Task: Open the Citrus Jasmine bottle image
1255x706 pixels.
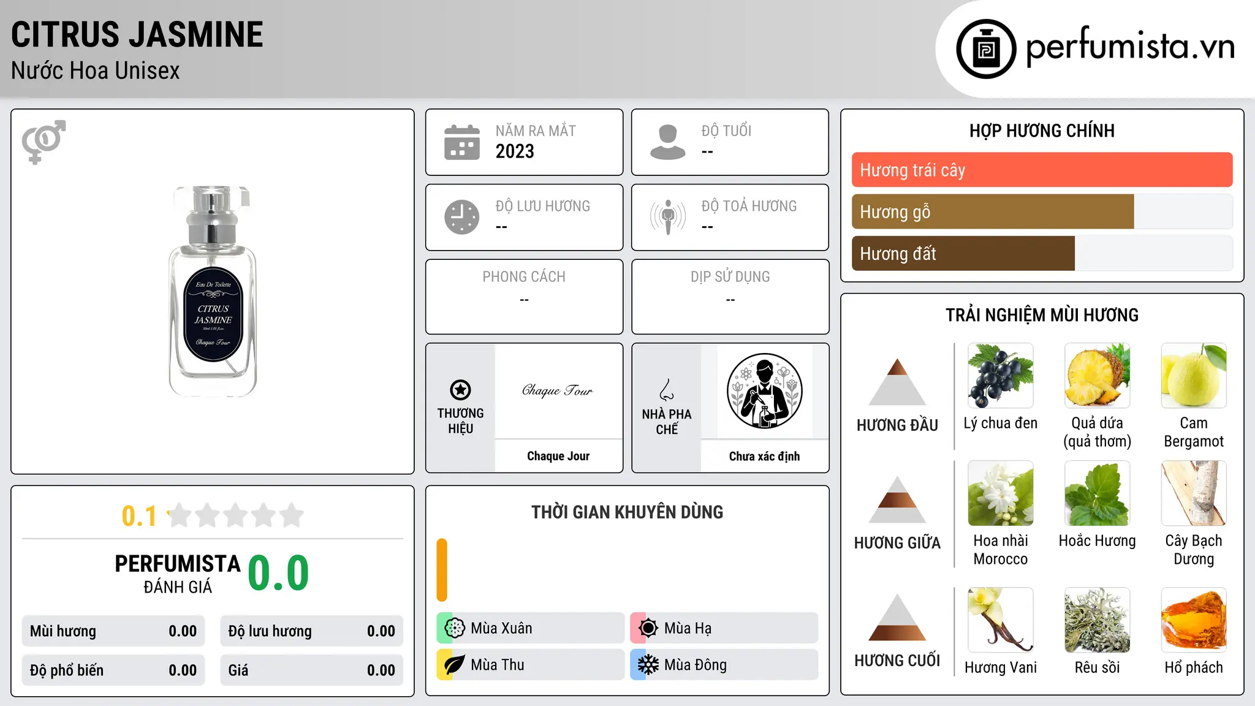Action: pos(213,291)
